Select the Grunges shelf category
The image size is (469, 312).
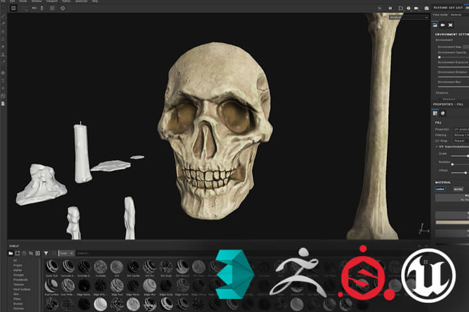18,275
